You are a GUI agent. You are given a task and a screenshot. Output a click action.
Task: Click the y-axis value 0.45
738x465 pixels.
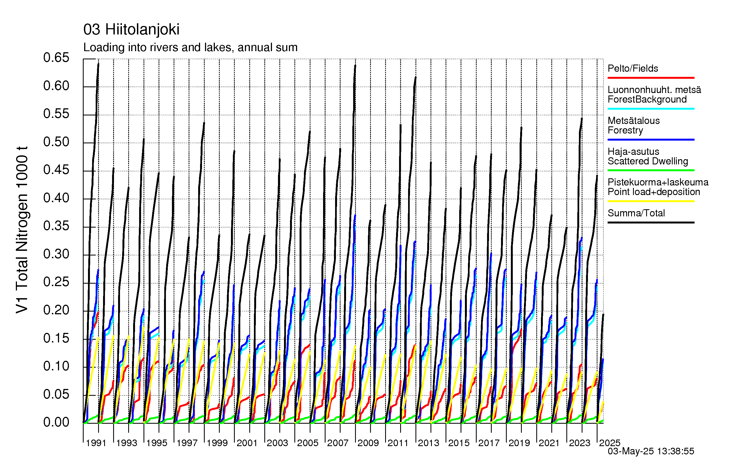[x=56, y=170]
